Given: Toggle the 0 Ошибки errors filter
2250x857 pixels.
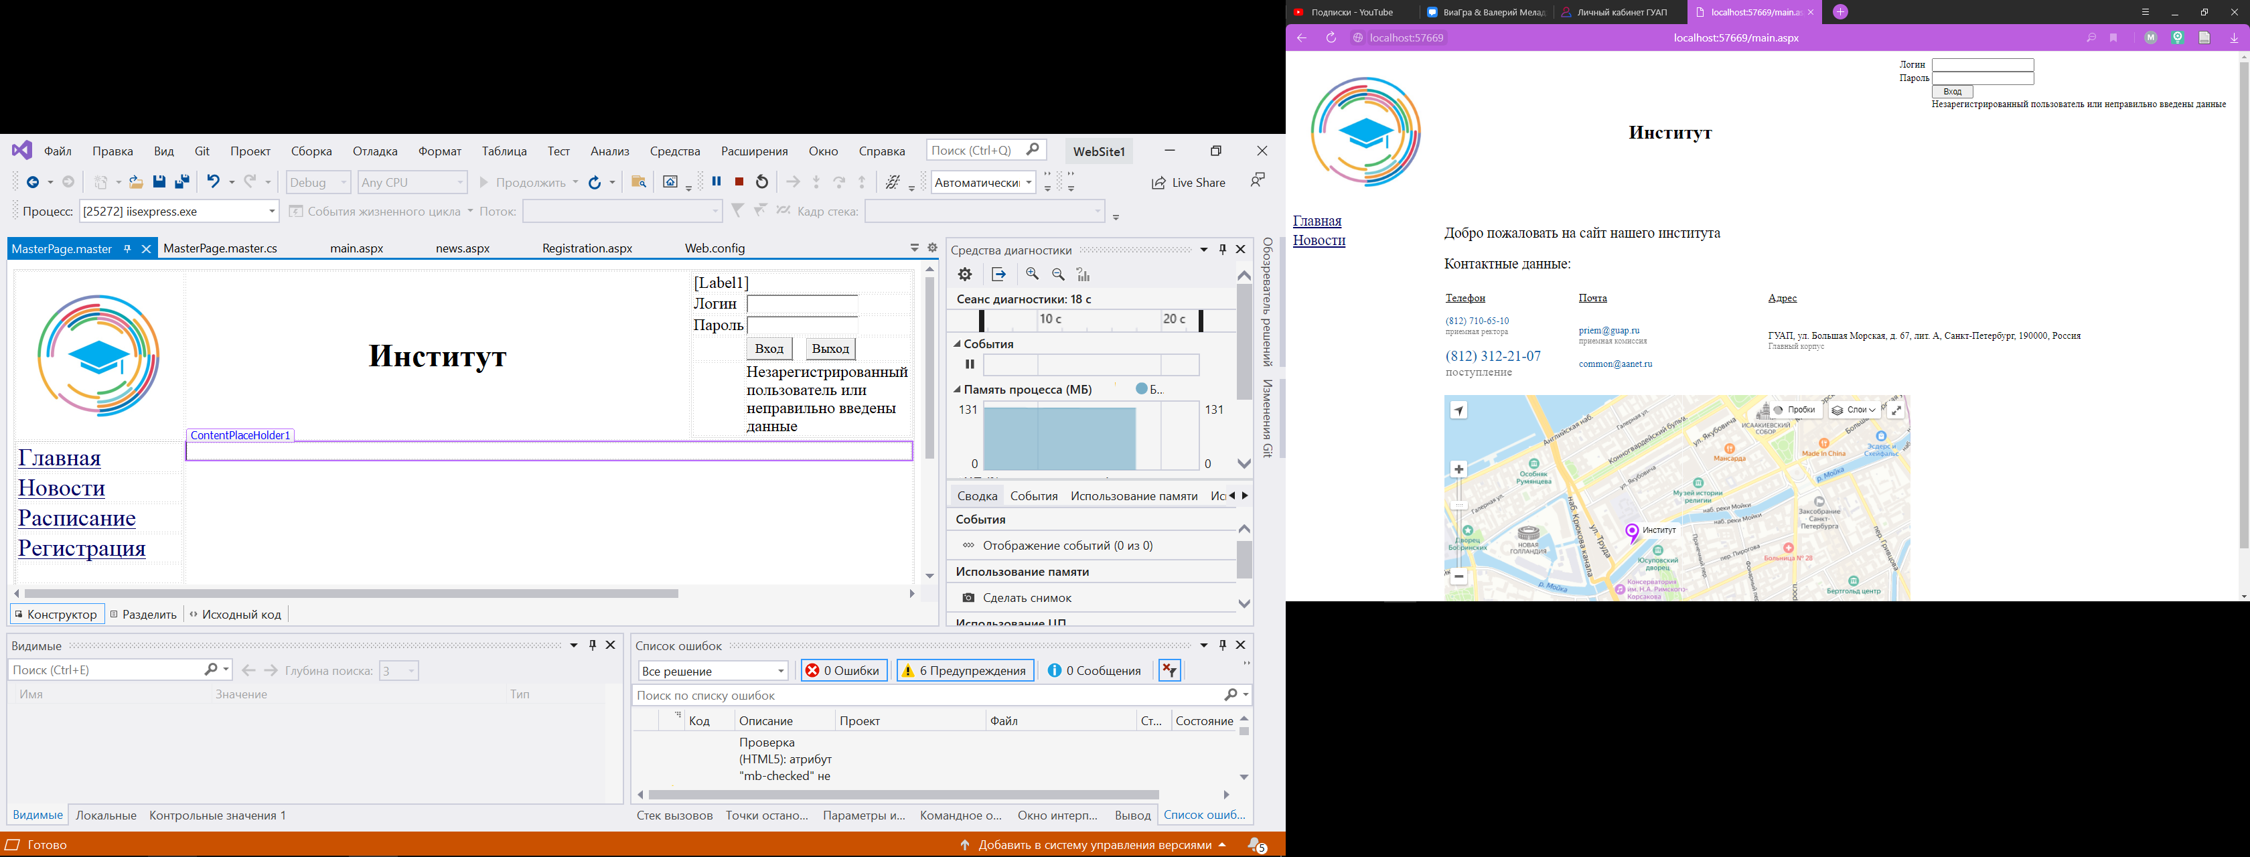Looking at the screenshot, I should 844,670.
